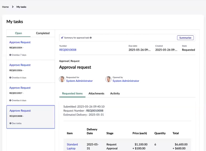The image size is (206, 151).
Task: Click the Price (each) column header
Action: 140,133
